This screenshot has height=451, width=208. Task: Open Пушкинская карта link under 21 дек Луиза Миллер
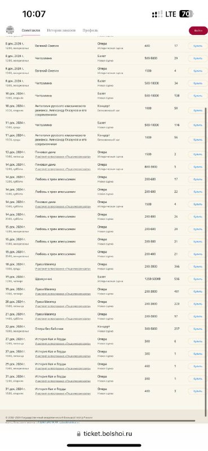pyautogui.click(x=63, y=319)
